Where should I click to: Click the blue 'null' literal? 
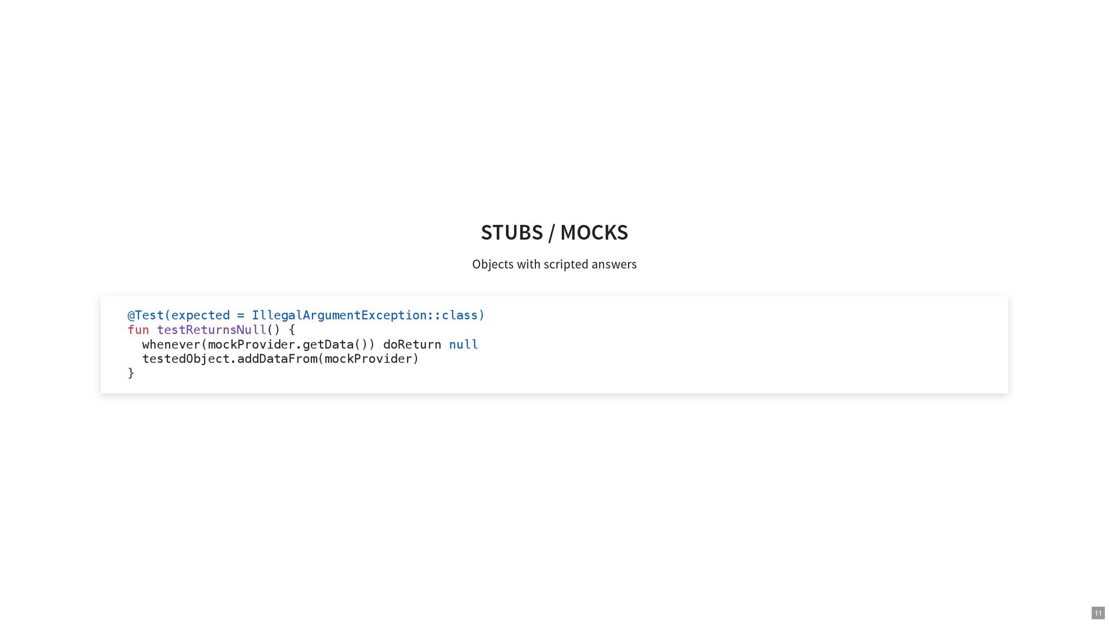(x=463, y=344)
